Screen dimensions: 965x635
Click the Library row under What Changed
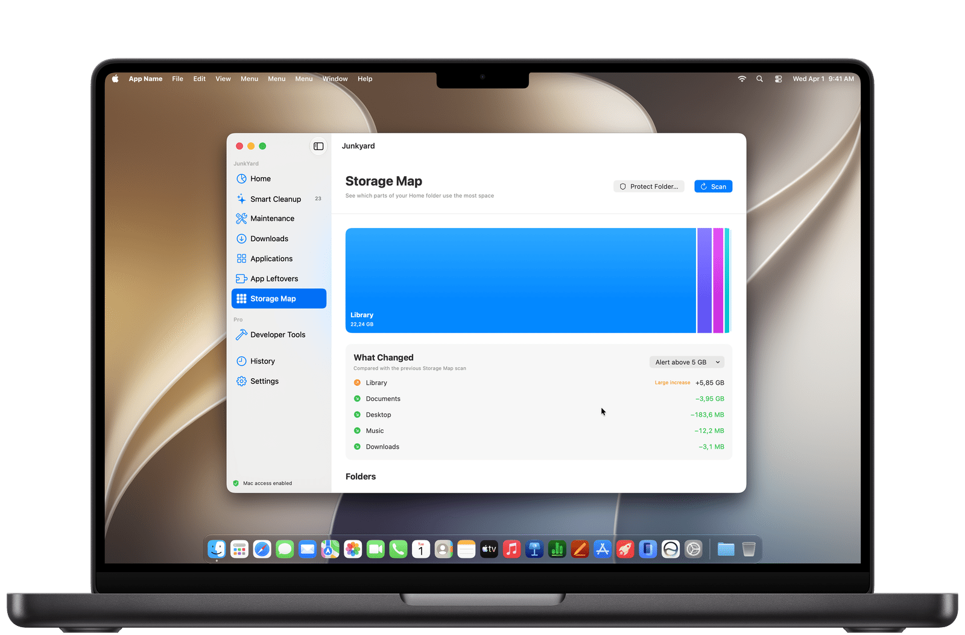[x=539, y=383]
